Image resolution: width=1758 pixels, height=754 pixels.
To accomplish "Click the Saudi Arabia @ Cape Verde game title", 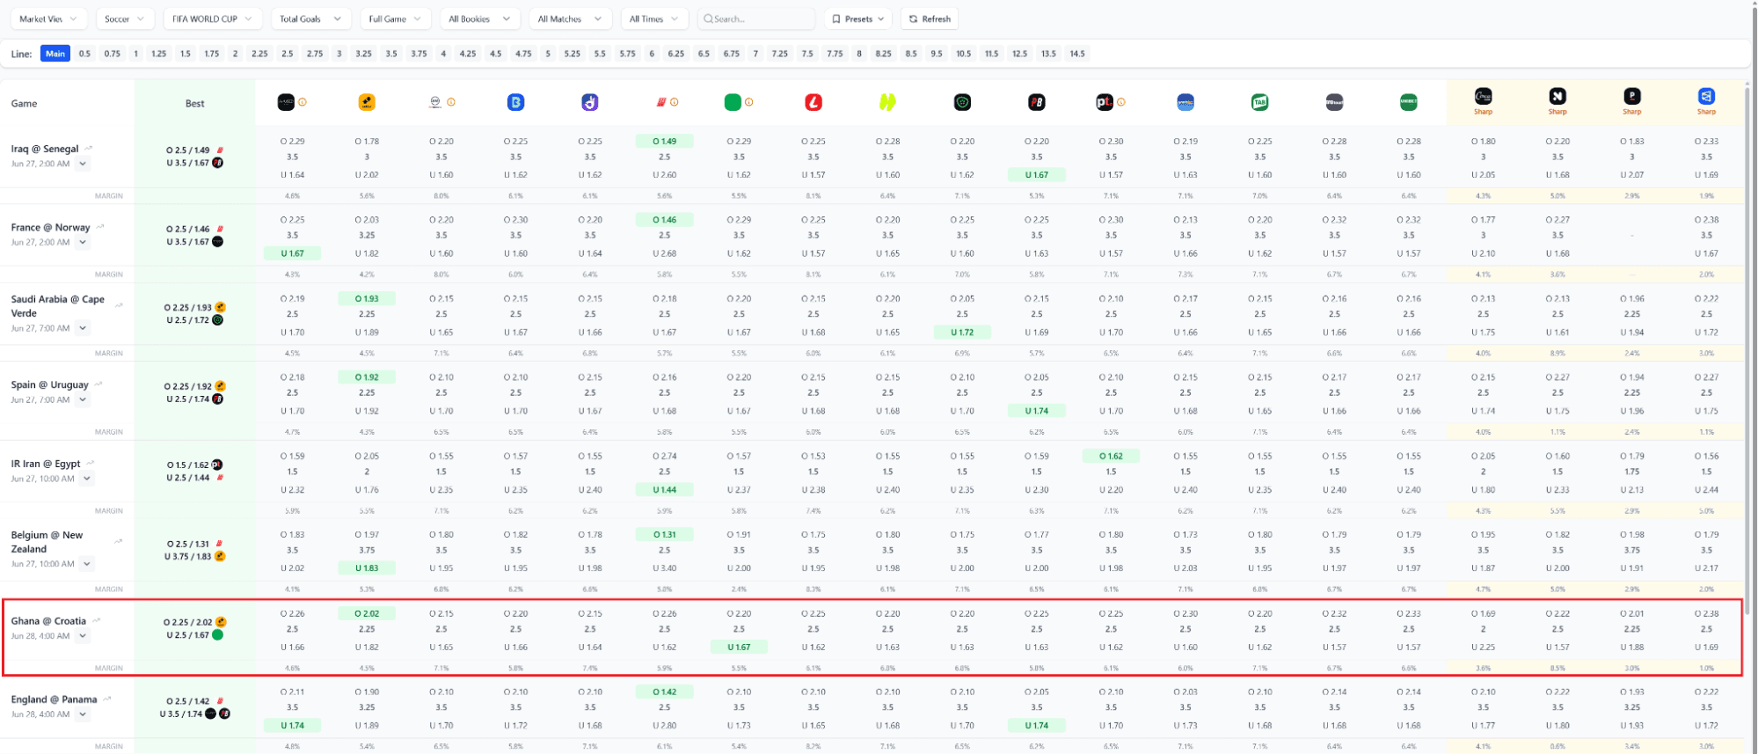I will tap(57, 306).
